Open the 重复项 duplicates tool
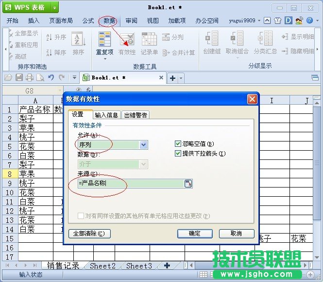 pos(104,43)
